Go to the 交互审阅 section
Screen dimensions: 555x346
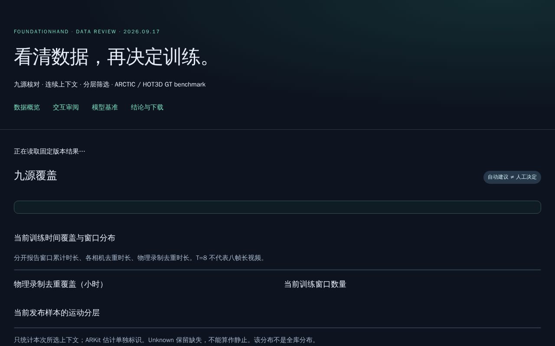pyautogui.click(x=66, y=107)
